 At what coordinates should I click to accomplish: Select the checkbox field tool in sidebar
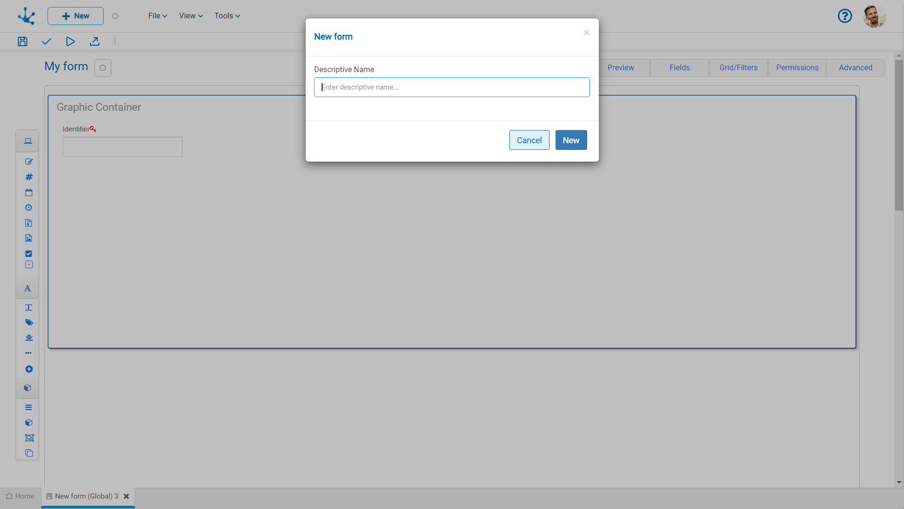29,254
